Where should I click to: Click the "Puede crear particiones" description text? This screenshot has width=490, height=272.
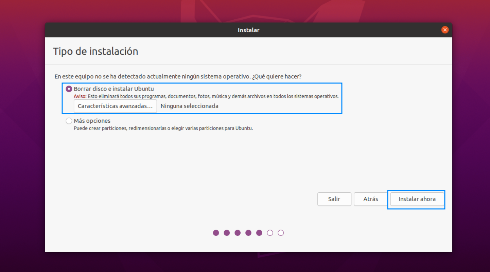163,129
